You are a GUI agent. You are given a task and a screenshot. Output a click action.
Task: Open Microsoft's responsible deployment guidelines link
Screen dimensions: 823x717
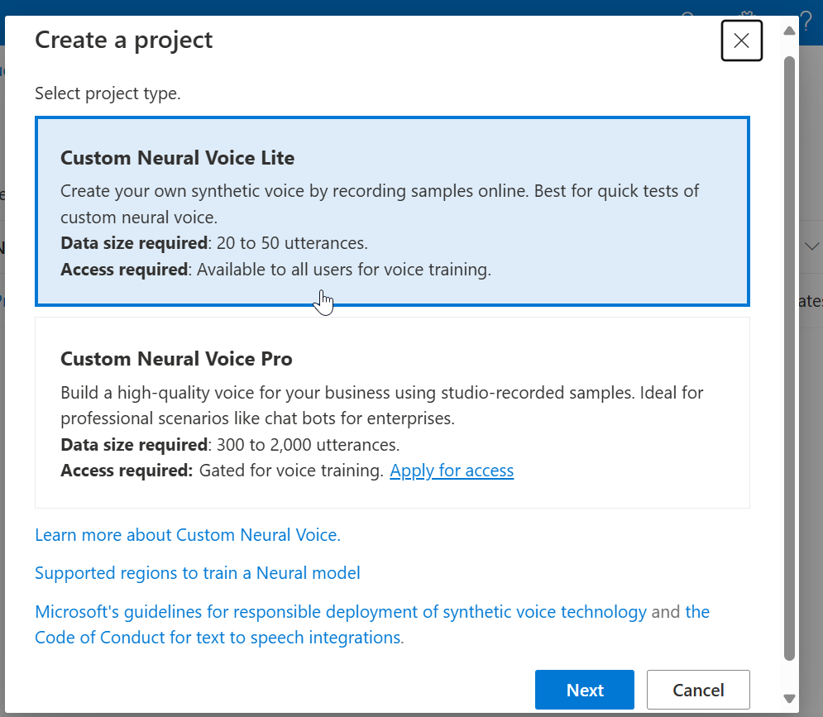coord(340,611)
